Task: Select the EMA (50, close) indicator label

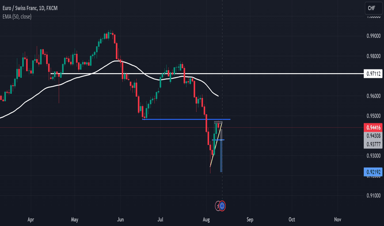Action: pos(17,16)
